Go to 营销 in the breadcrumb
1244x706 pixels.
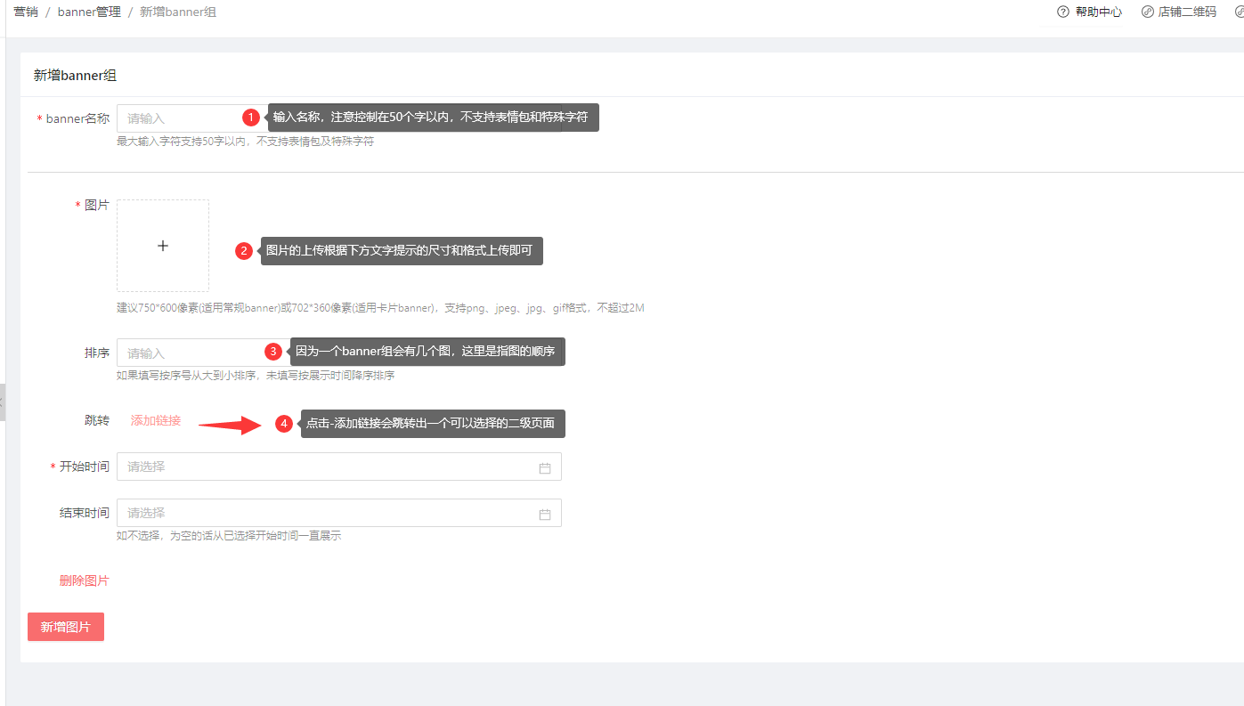pos(26,12)
